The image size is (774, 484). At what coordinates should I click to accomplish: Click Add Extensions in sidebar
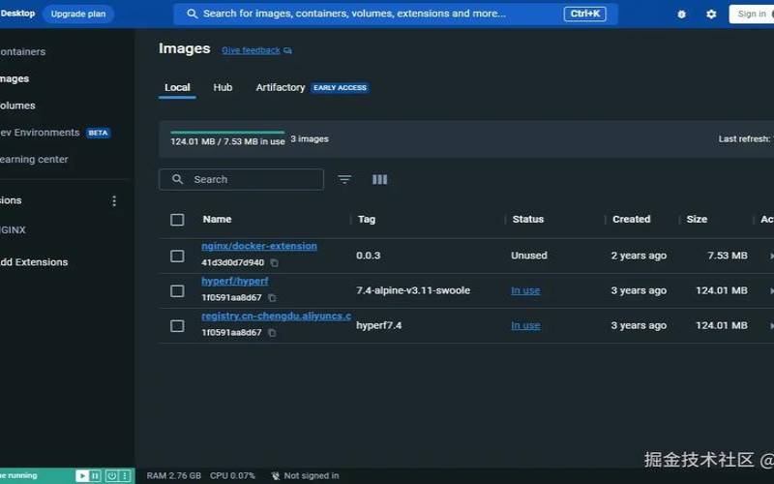tap(34, 262)
